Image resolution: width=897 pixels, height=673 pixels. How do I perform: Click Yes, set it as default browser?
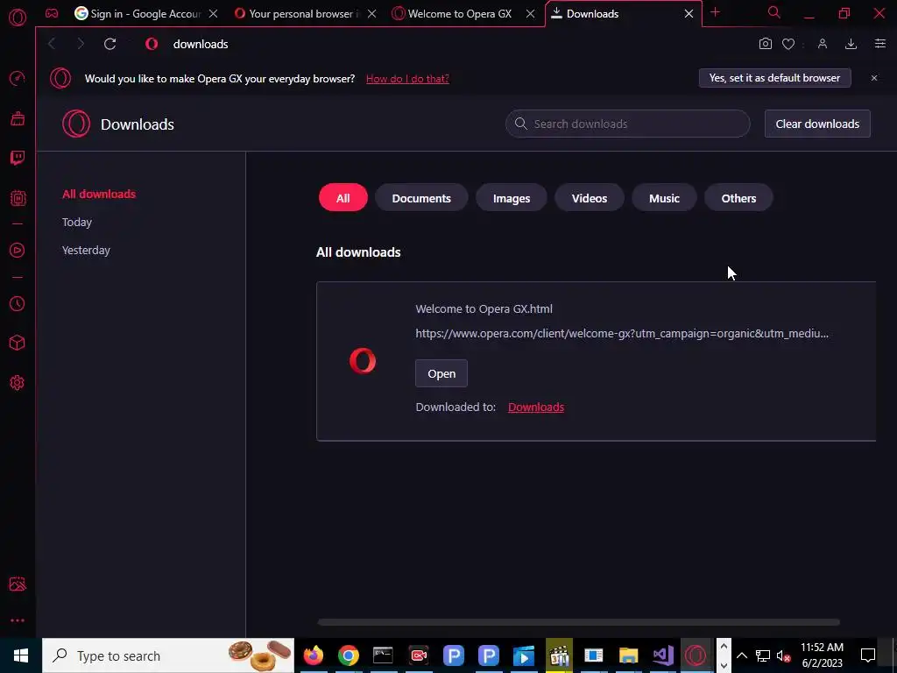click(774, 78)
